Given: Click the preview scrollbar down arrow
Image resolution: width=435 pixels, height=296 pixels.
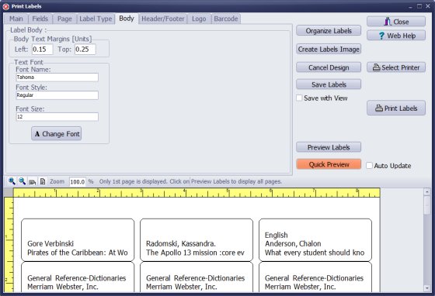Looking at the screenshot, I should [x=427, y=288].
